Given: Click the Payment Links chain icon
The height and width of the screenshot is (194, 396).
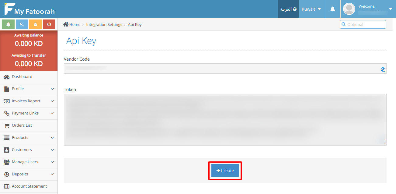Looking at the screenshot, I should pyautogui.click(x=7, y=113).
